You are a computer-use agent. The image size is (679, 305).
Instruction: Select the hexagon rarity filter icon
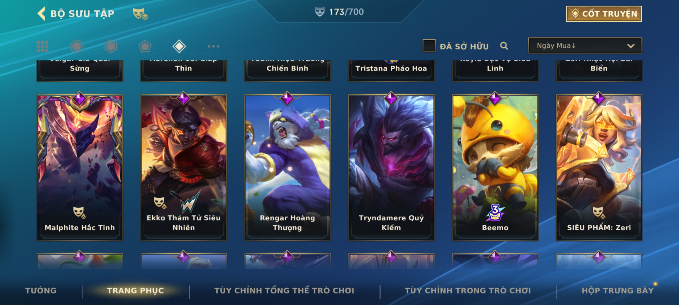(x=111, y=46)
